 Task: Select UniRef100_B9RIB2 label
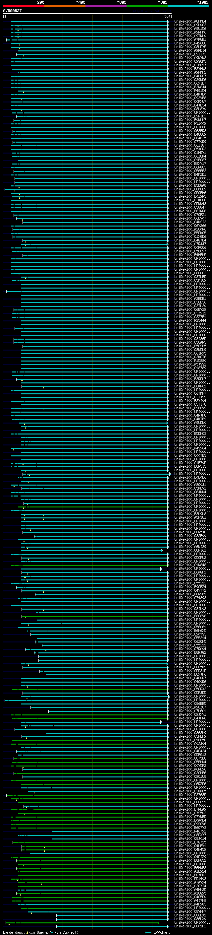coord(190,116)
